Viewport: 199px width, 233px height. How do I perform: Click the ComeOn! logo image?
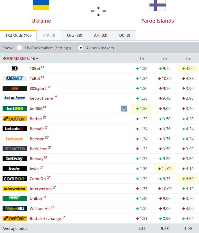click(15, 179)
